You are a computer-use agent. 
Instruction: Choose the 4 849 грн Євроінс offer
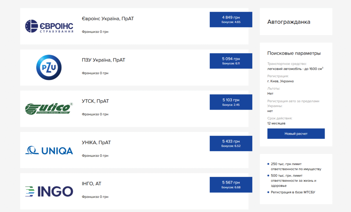click(231, 20)
